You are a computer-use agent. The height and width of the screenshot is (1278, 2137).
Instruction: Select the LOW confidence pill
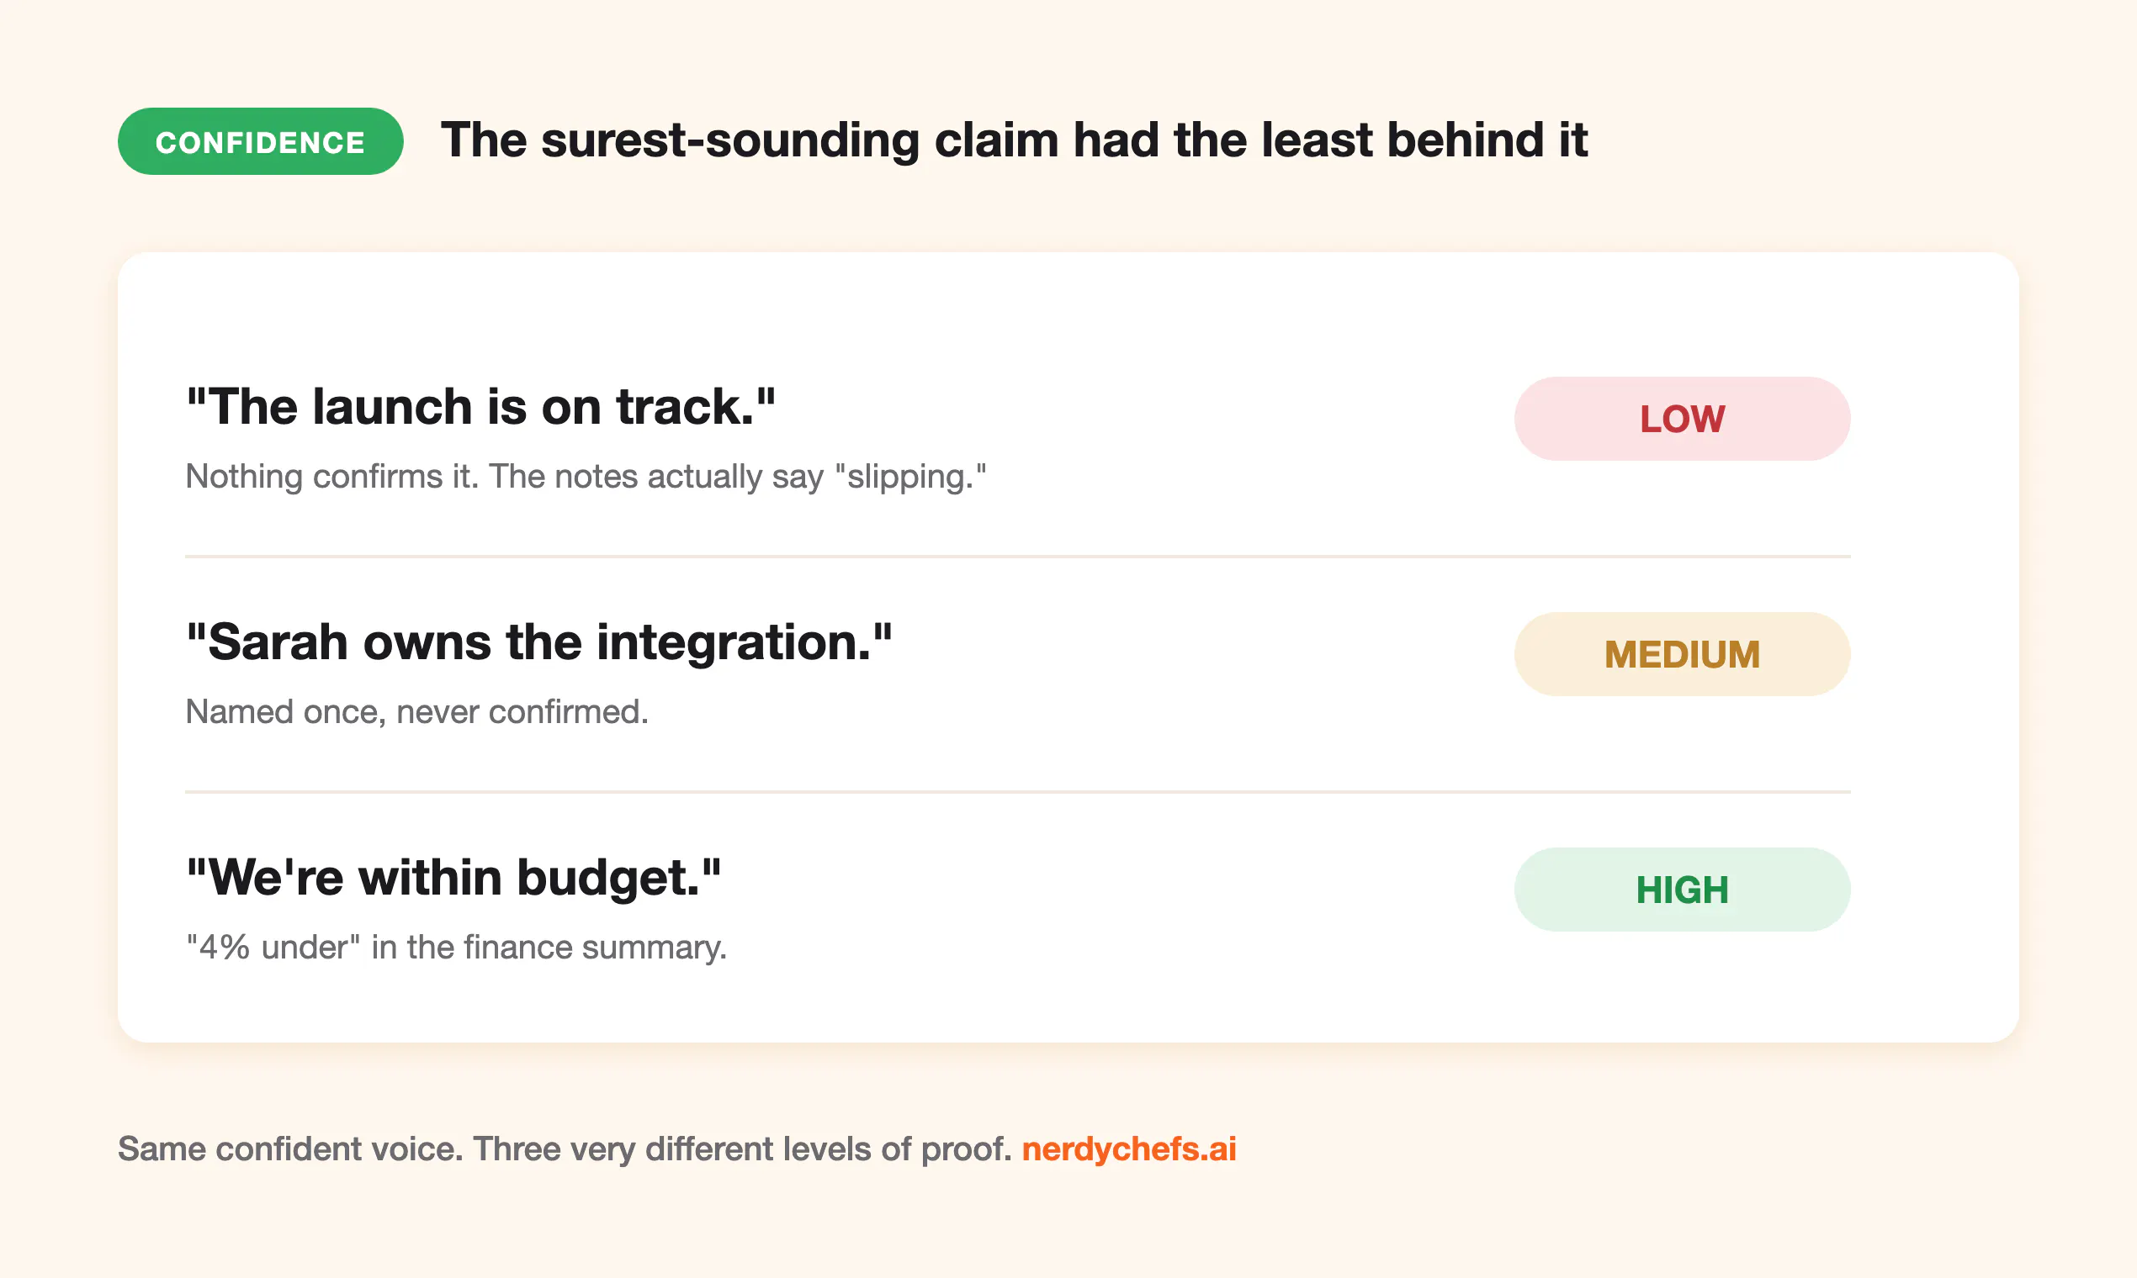(1682, 419)
